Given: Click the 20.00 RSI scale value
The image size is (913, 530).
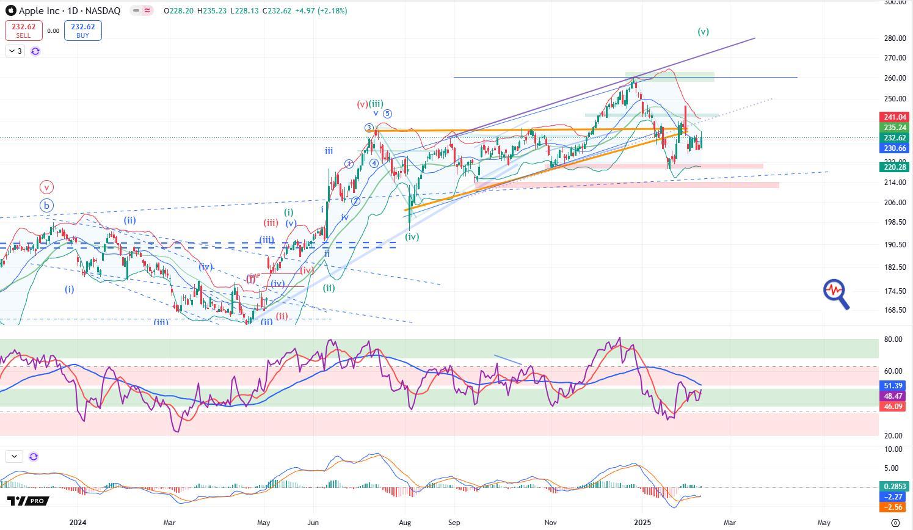Looking at the screenshot, I should (893, 436).
